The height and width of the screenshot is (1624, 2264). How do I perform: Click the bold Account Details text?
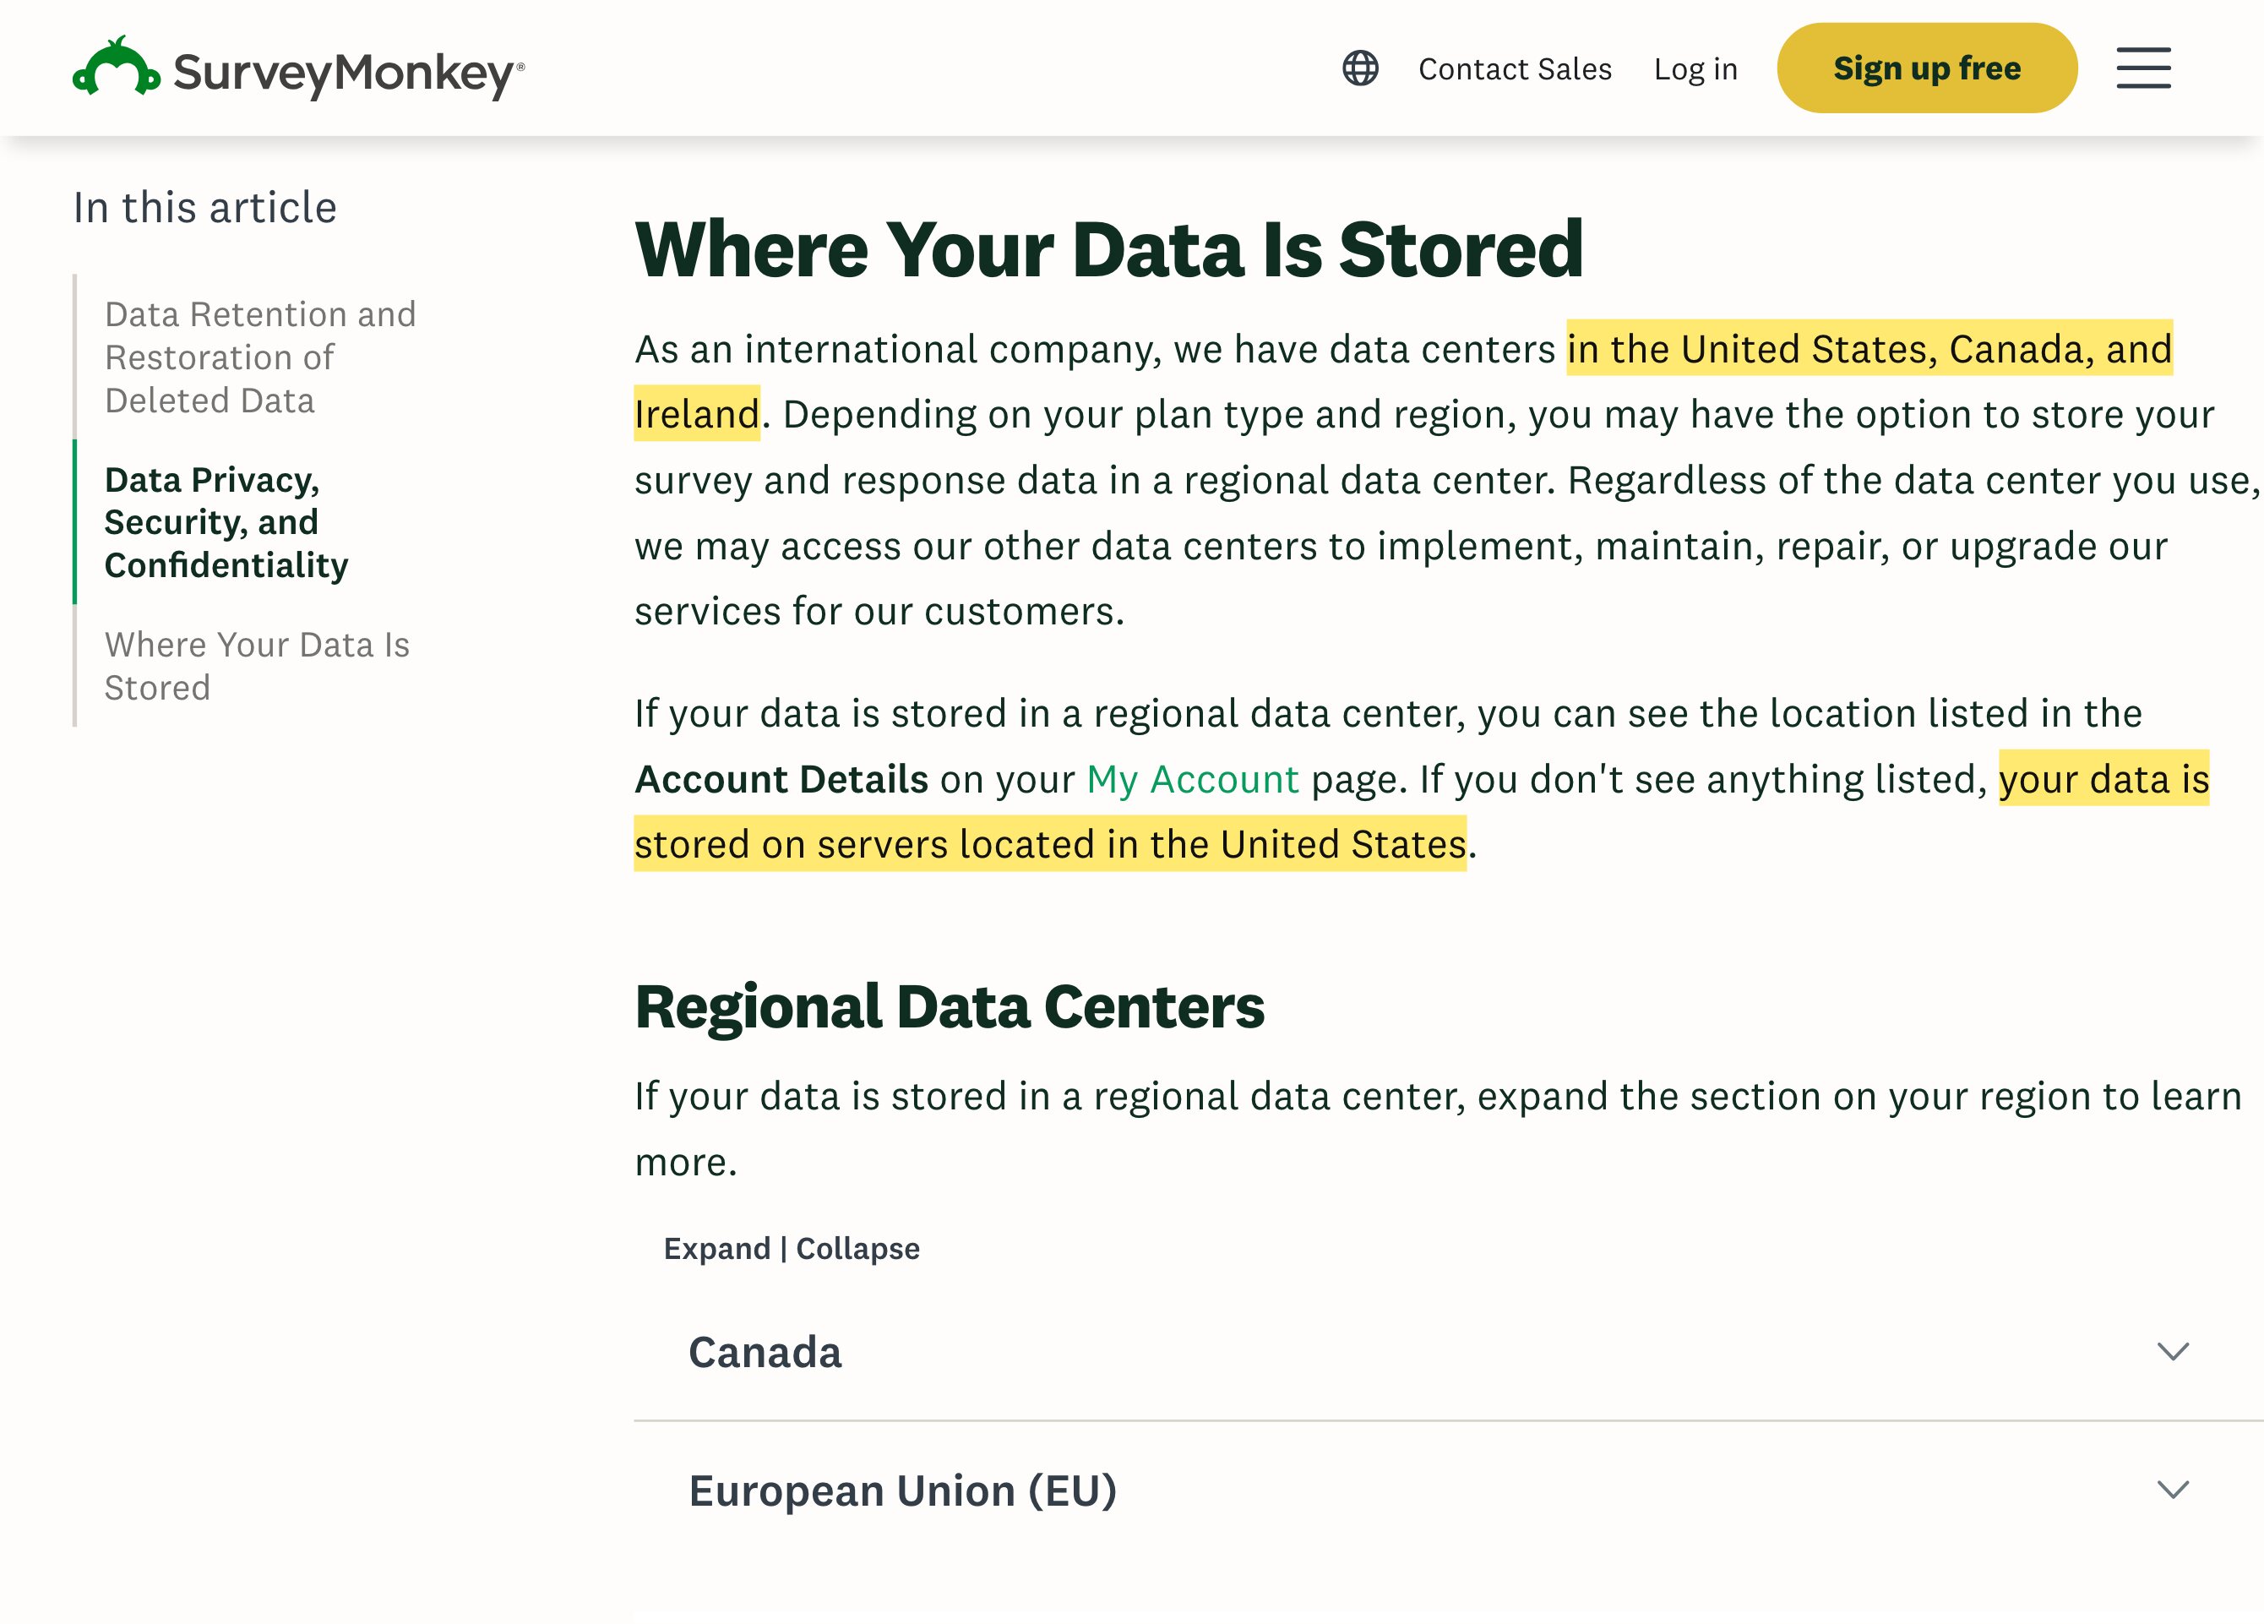point(781,778)
